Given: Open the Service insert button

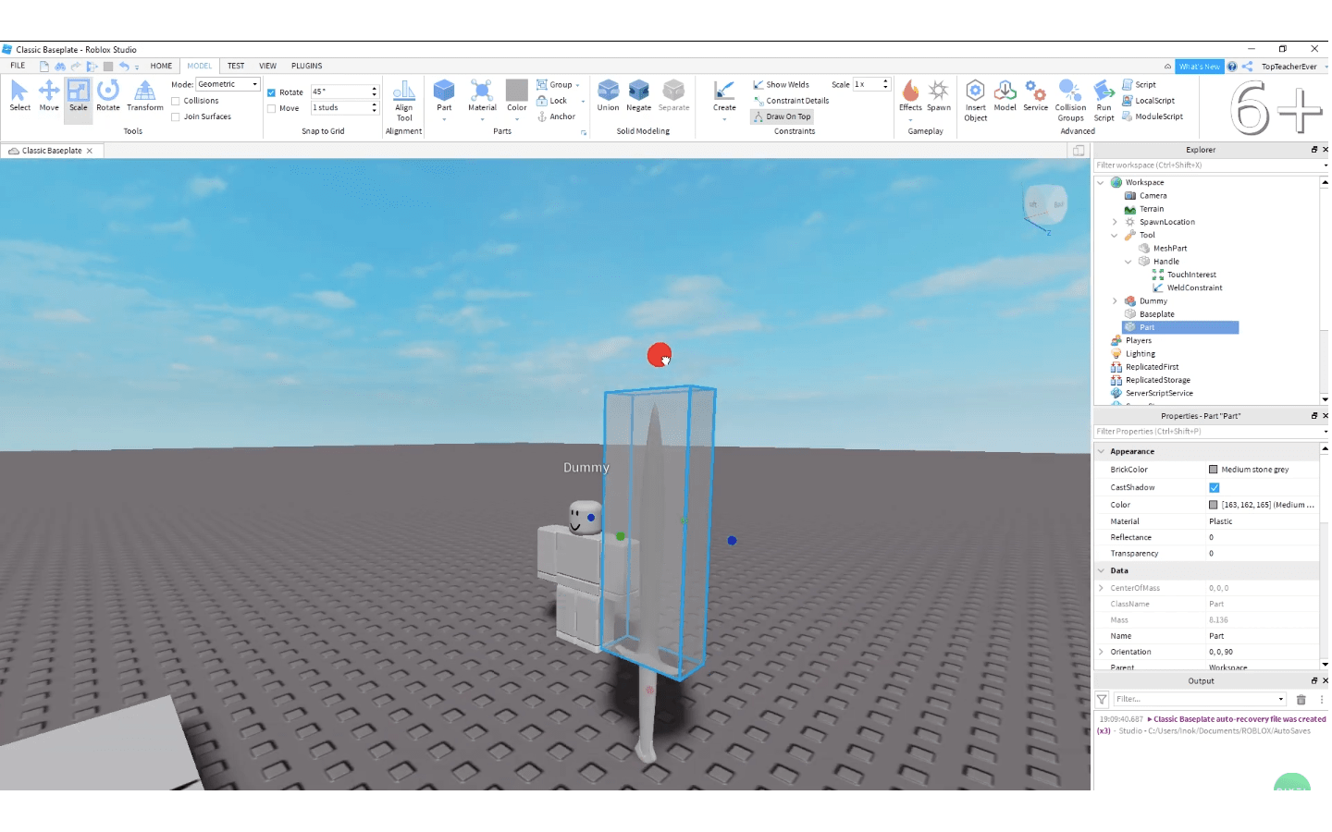Looking at the screenshot, I should click(x=1036, y=96).
